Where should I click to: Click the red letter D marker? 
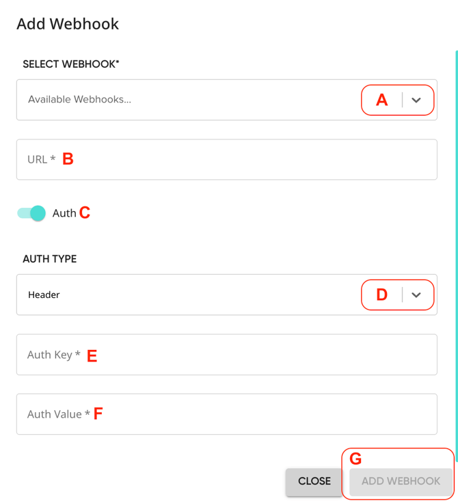382,295
